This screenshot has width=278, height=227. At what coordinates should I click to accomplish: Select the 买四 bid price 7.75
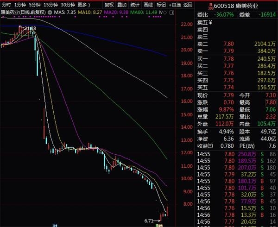coord(228,80)
